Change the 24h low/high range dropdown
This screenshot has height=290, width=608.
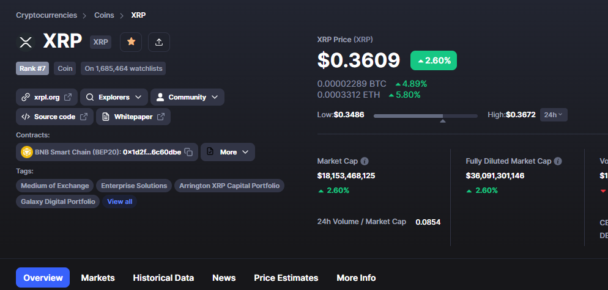pyautogui.click(x=554, y=115)
